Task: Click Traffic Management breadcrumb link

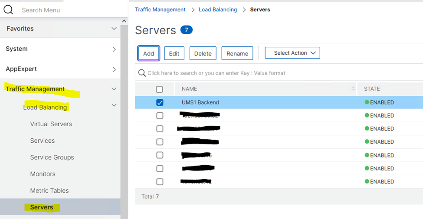Action: pos(160,10)
